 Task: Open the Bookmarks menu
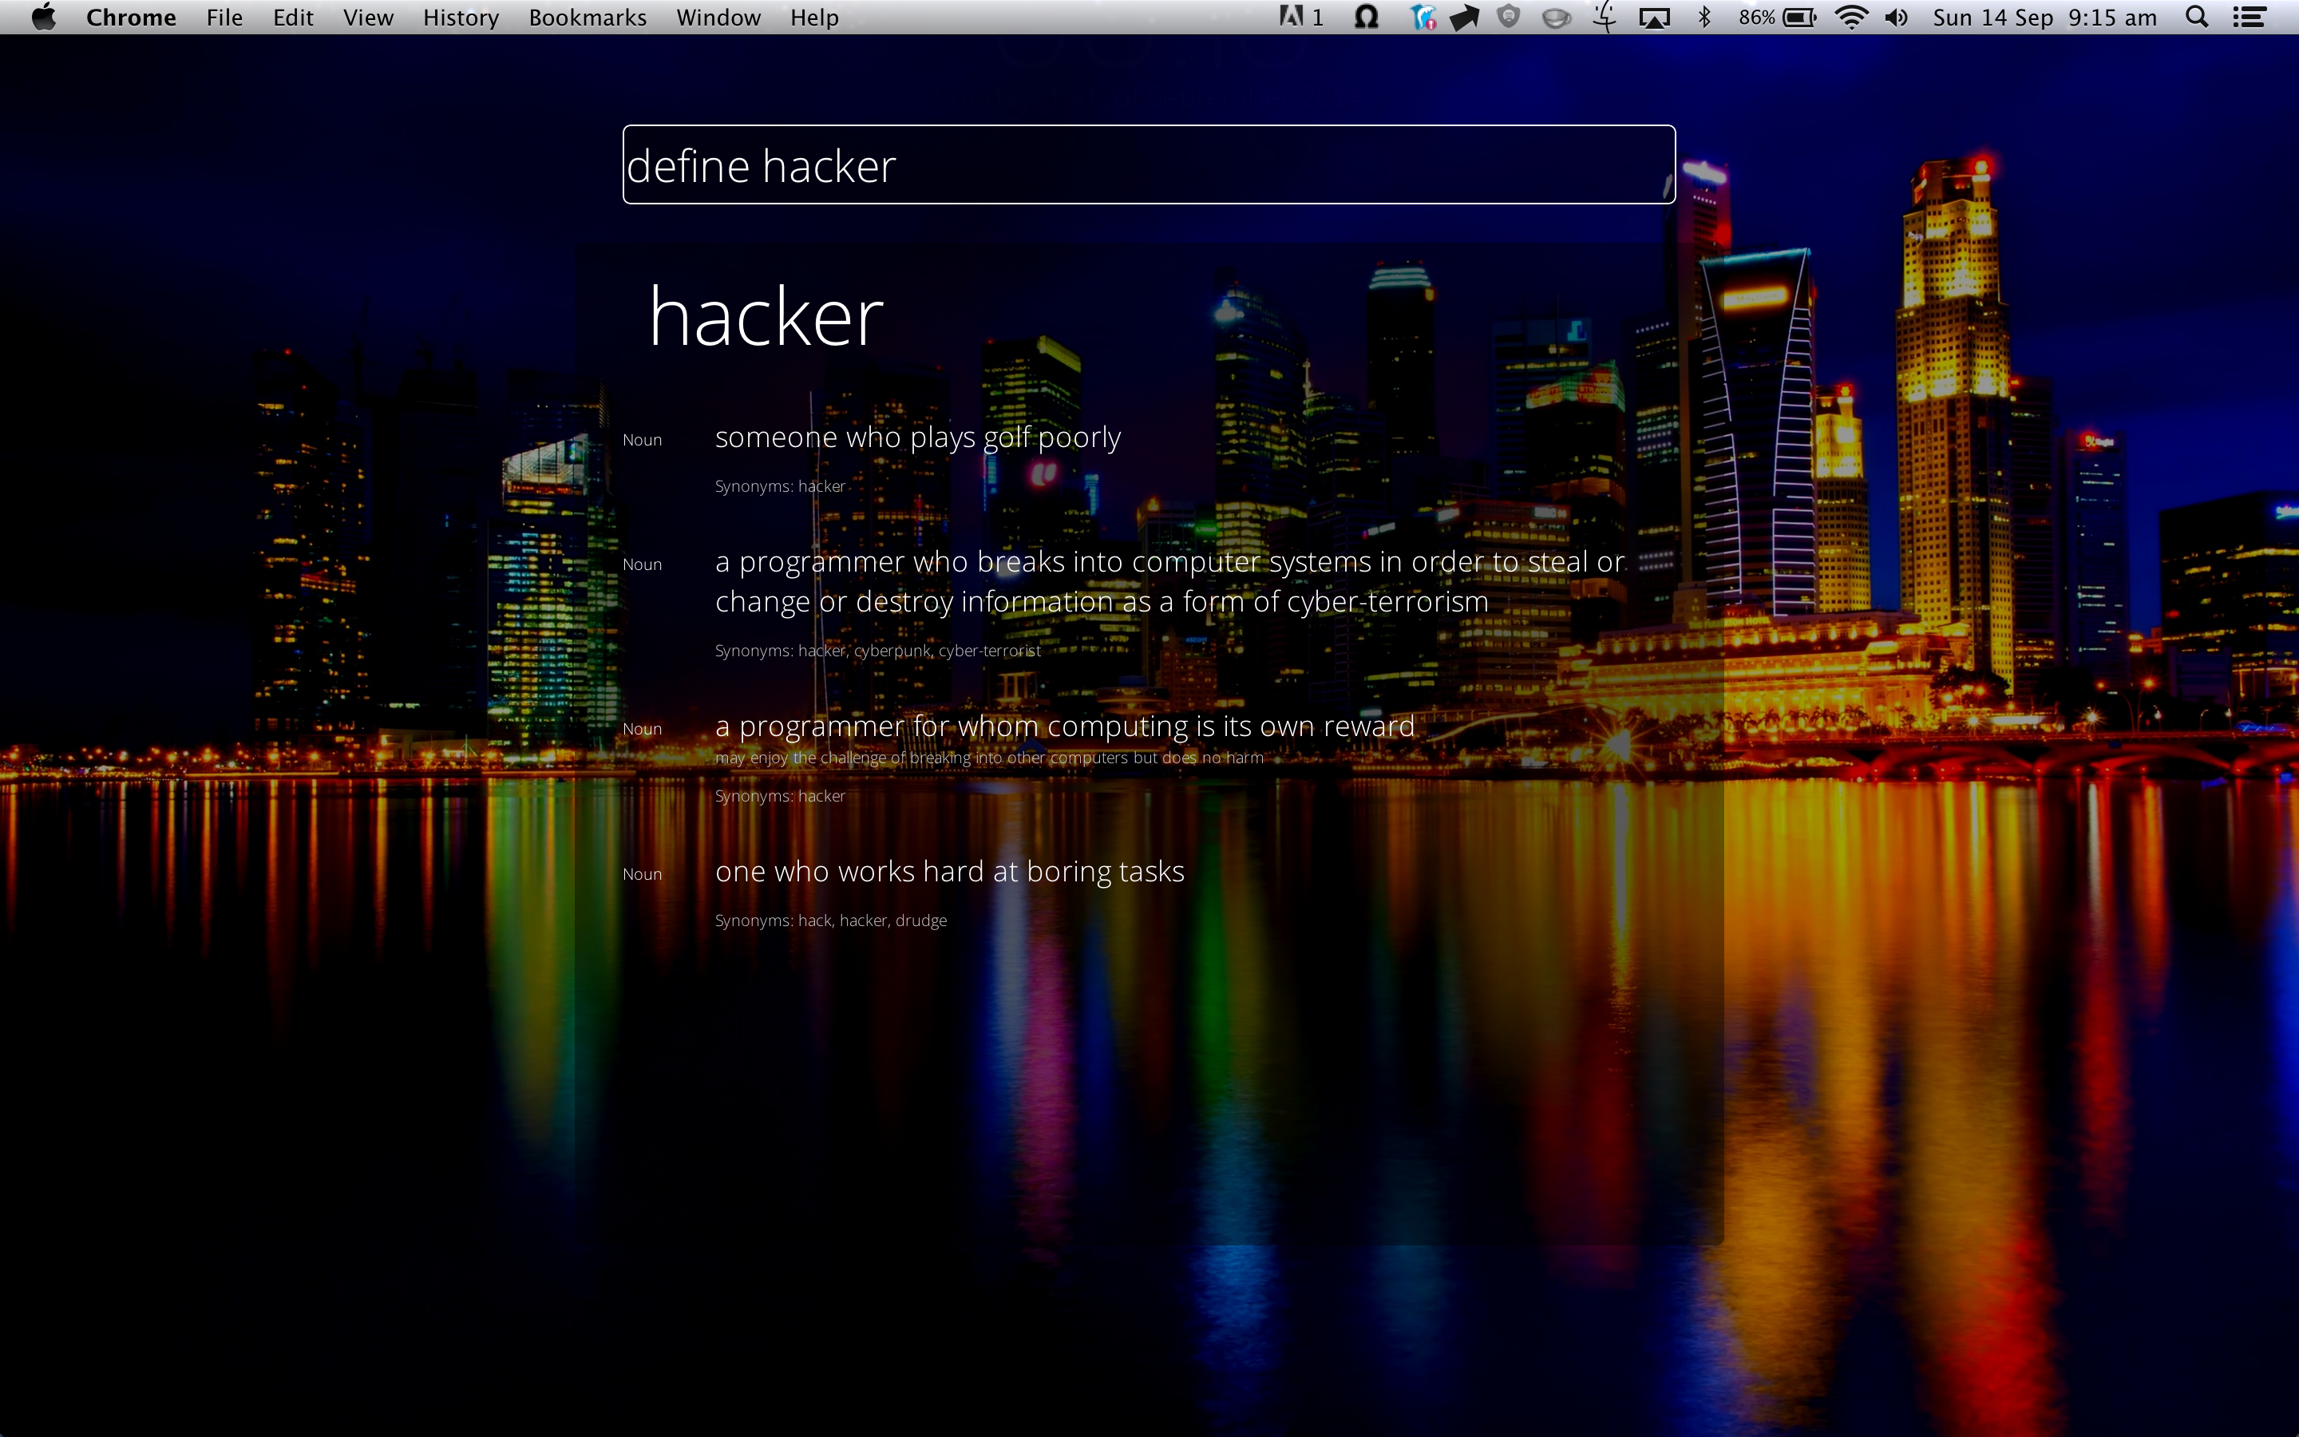587,17
